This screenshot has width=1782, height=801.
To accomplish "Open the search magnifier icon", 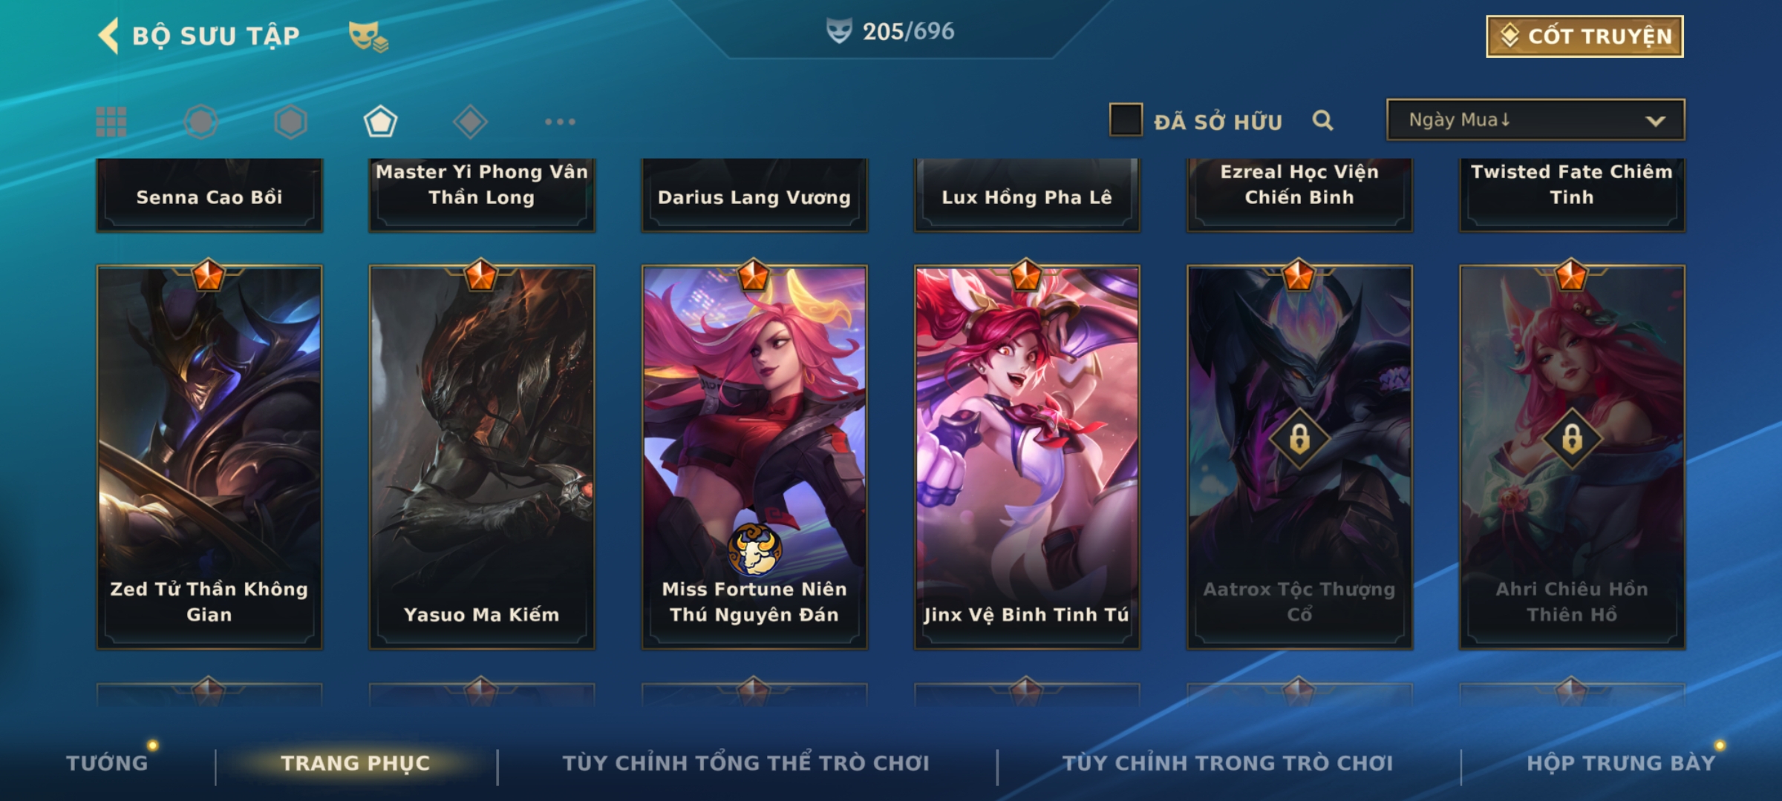I will (1322, 120).
